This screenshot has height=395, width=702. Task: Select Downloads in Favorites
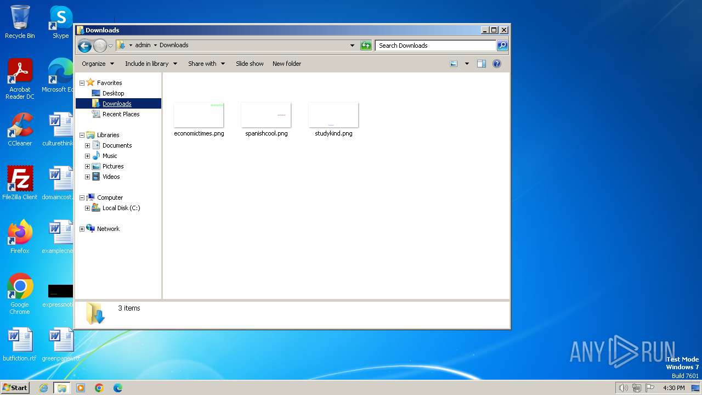coord(116,104)
